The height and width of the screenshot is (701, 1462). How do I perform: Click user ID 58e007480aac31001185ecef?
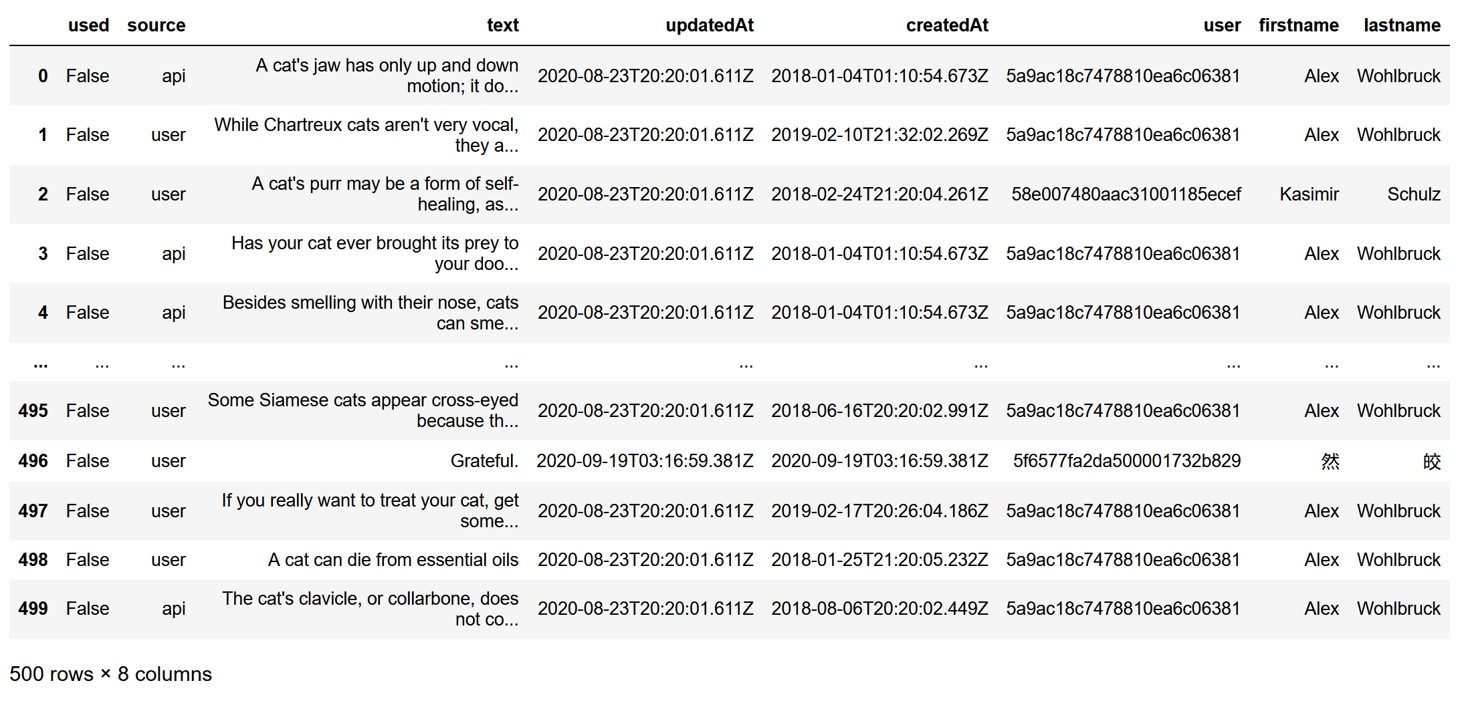(x=1126, y=194)
